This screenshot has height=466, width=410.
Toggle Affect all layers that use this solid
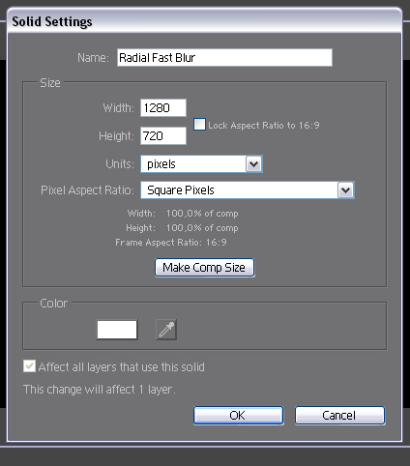click(29, 366)
